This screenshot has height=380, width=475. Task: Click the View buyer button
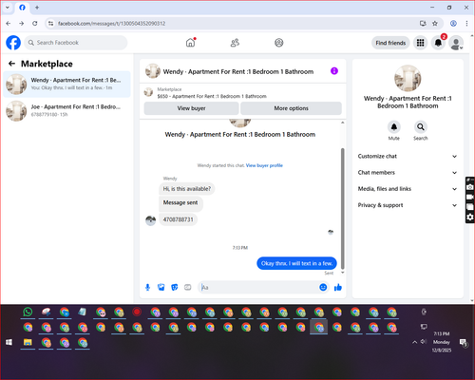(x=191, y=108)
